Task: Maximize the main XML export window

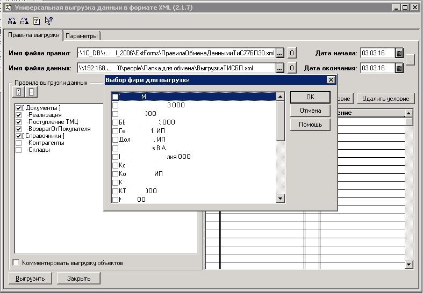Action: click(x=405, y=8)
